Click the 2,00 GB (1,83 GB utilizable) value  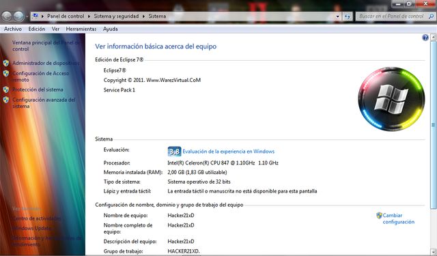(197, 173)
